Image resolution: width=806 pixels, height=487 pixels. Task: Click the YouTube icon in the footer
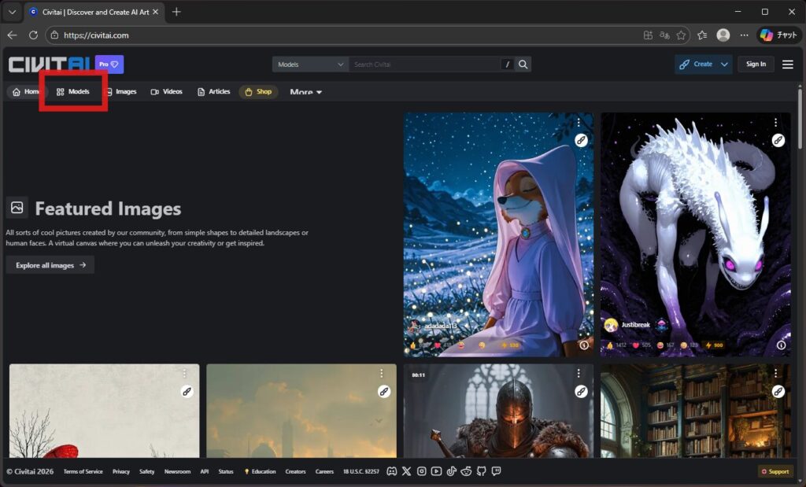tap(436, 471)
